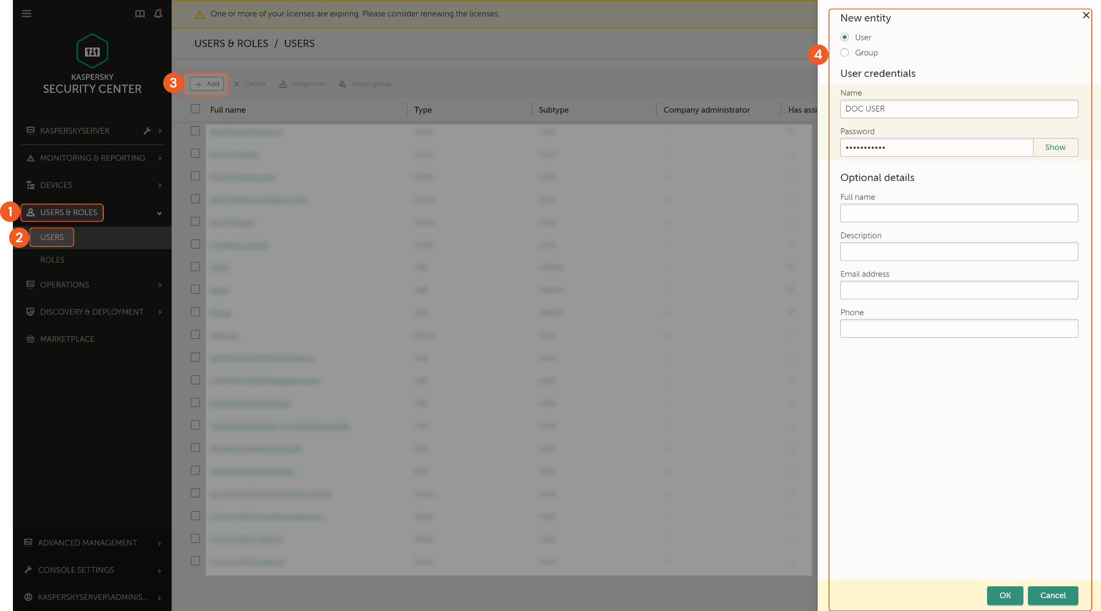1101x611 pixels.
Task: Collapse the Users & Roles section
Action: coord(159,213)
